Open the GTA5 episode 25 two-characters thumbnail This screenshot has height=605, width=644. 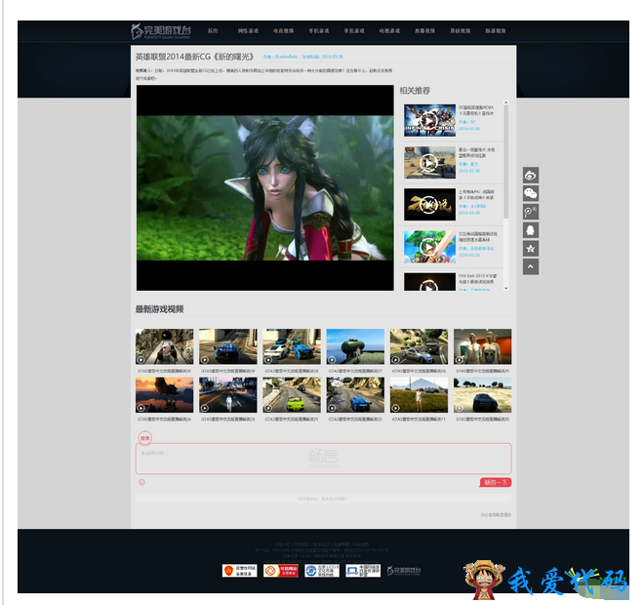[483, 346]
